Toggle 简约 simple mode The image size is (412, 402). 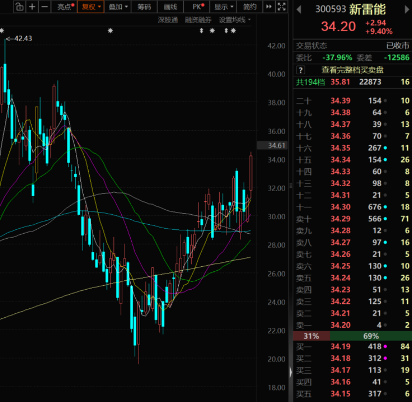250,7
